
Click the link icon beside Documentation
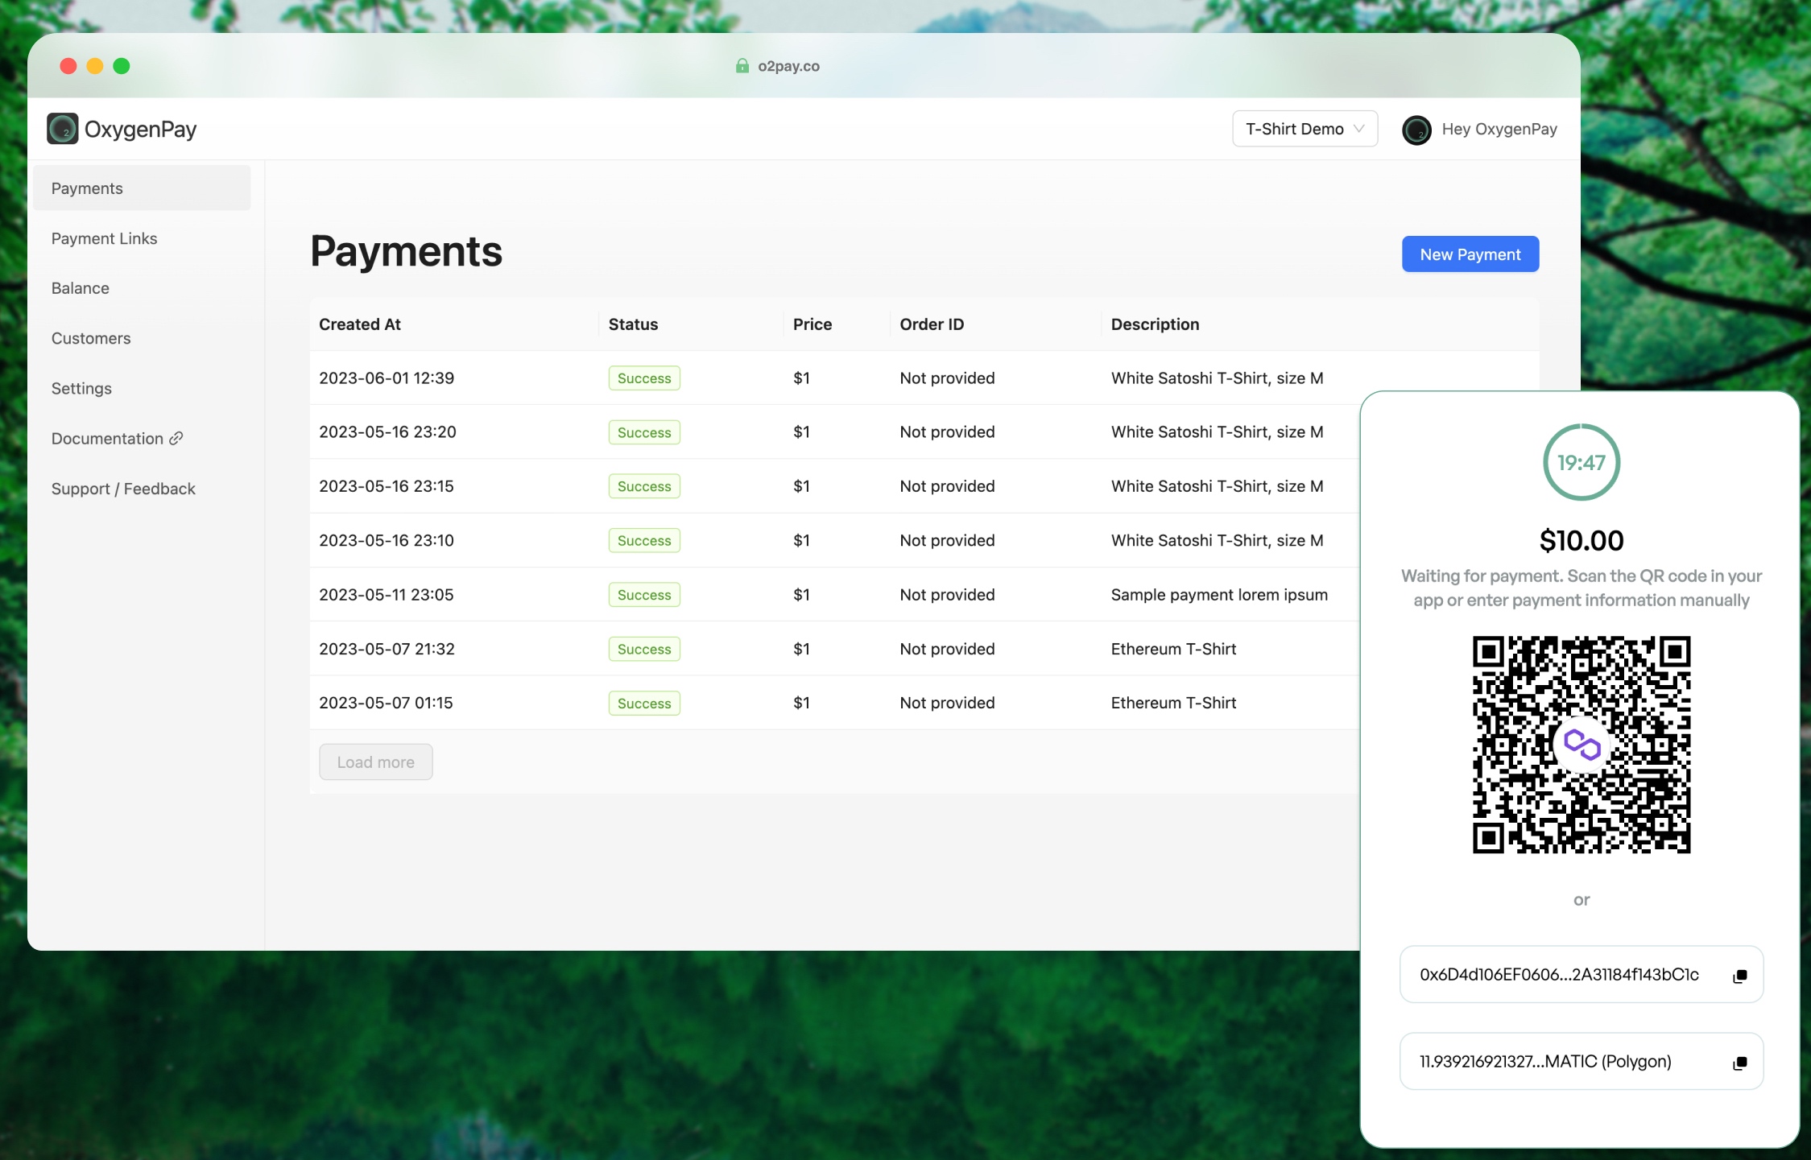pos(176,438)
